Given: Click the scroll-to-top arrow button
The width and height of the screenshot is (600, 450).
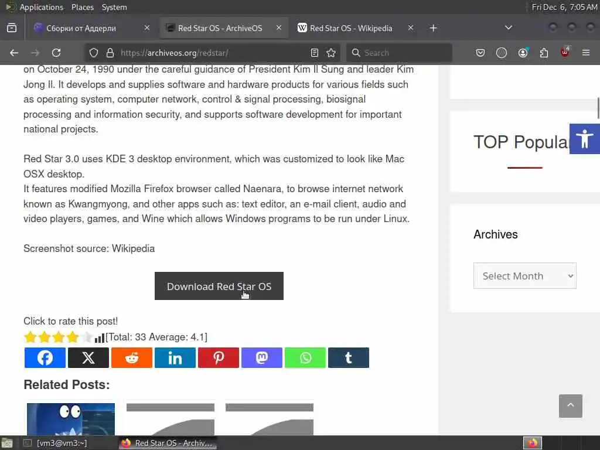Looking at the screenshot, I should 571,405.
